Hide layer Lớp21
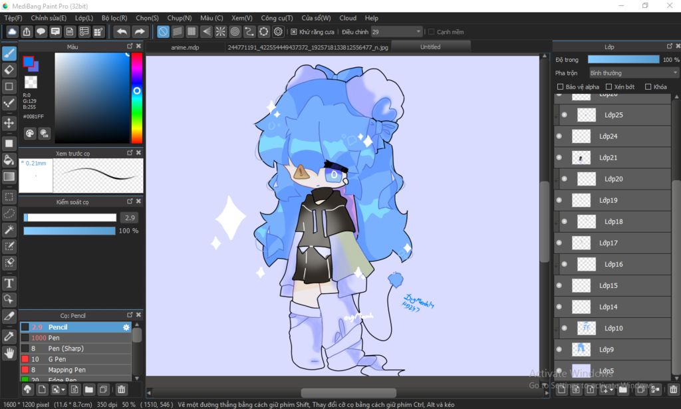Image resolution: width=681 pixels, height=409 pixels. click(x=559, y=158)
